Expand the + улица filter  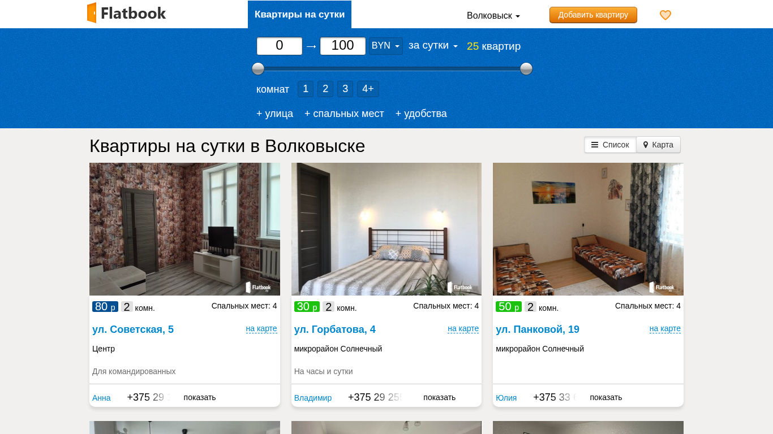click(x=274, y=114)
